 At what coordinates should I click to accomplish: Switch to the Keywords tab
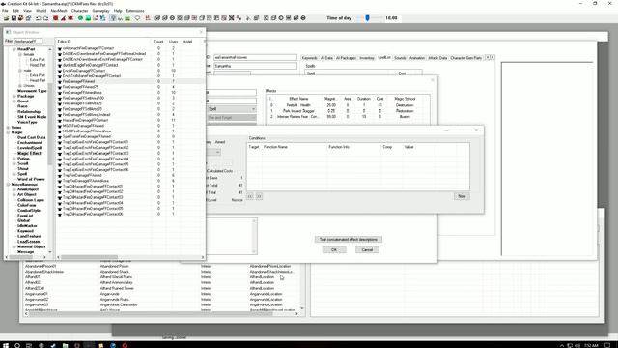click(x=309, y=58)
